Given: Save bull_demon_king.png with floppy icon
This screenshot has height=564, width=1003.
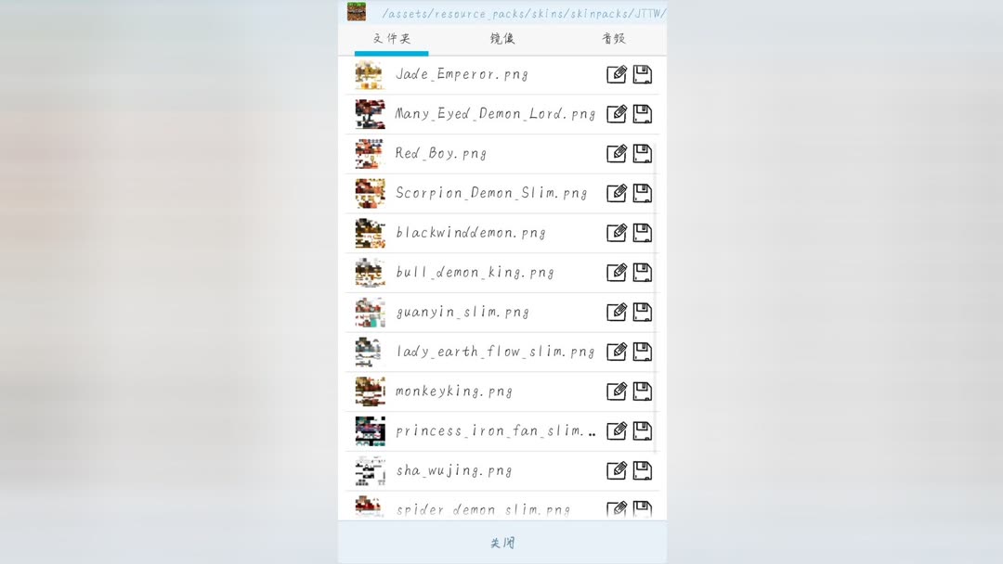Looking at the screenshot, I should click(x=643, y=272).
